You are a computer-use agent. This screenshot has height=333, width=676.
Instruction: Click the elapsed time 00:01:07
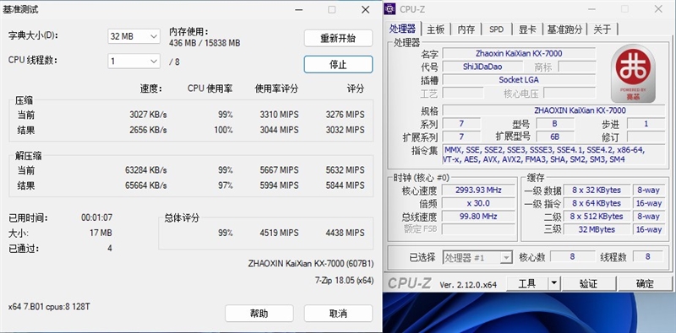(x=96, y=218)
